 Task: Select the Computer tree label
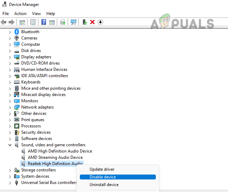point(31,44)
